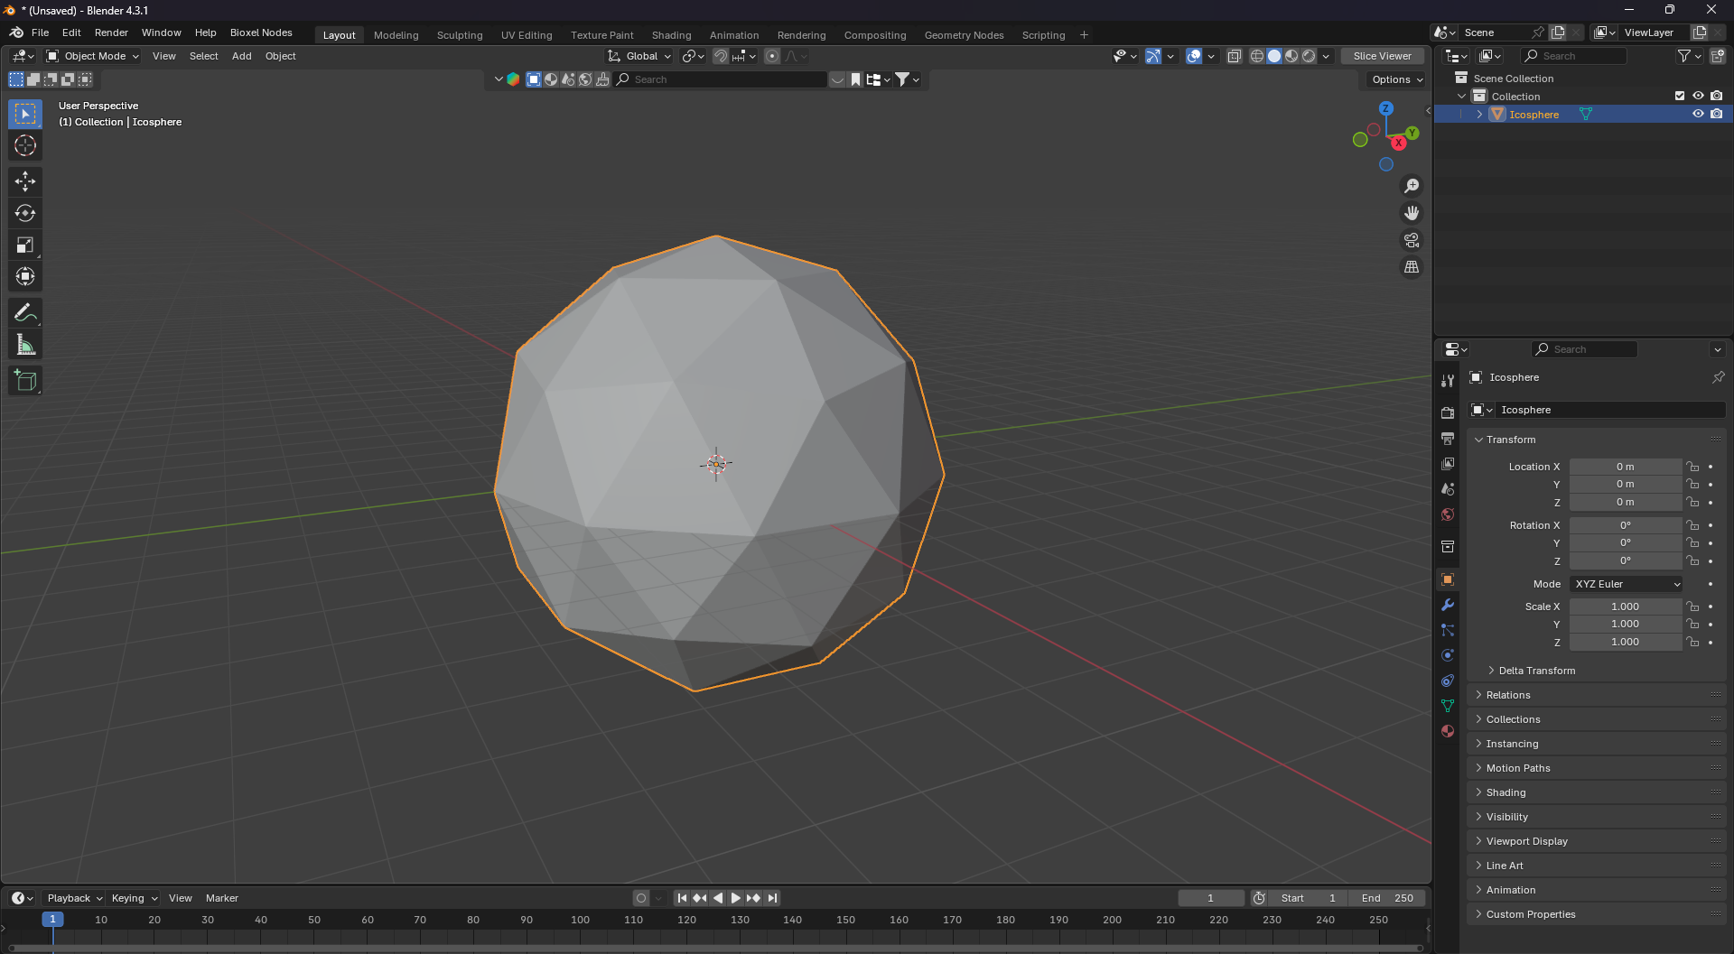Expand the Viewport Display panel
This screenshot has width=1734, height=954.
click(x=1526, y=841)
